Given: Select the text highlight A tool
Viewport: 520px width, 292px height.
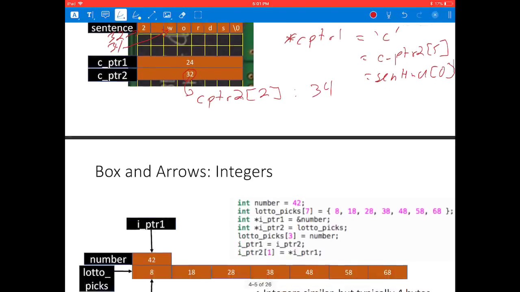Looking at the screenshot, I should click(74, 15).
